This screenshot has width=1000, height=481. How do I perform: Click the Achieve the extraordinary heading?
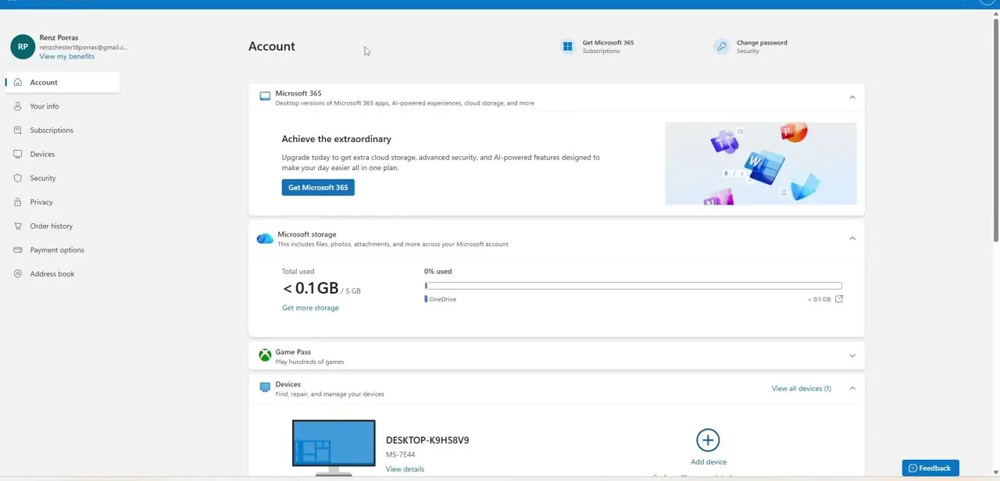337,139
